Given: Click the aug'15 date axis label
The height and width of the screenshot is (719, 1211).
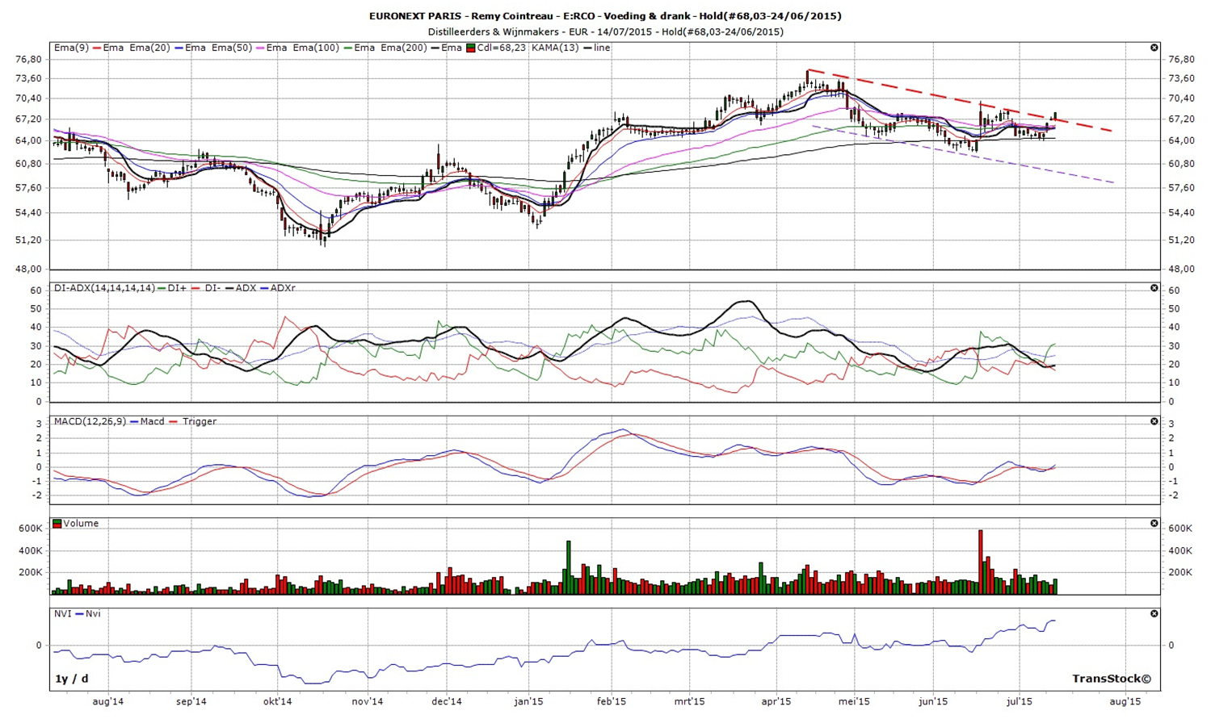Looking at the screenshot, I should coord(1125,702).
